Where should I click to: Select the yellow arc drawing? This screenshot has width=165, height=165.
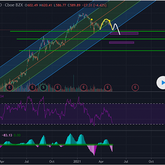click(x=106, y=24)
